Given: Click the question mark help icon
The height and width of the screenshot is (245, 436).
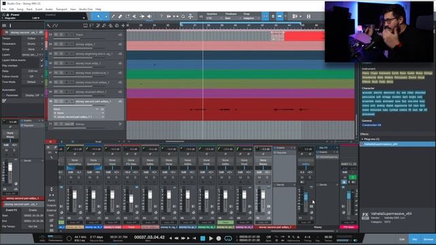Looking at the screenshot, I should tap(161, 16).
